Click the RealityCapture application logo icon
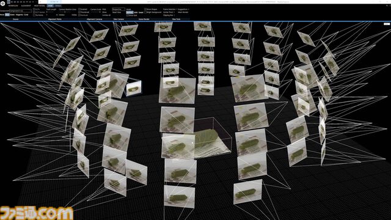The width and height of the screenshot is (391, 220). [x=2, y=4]
